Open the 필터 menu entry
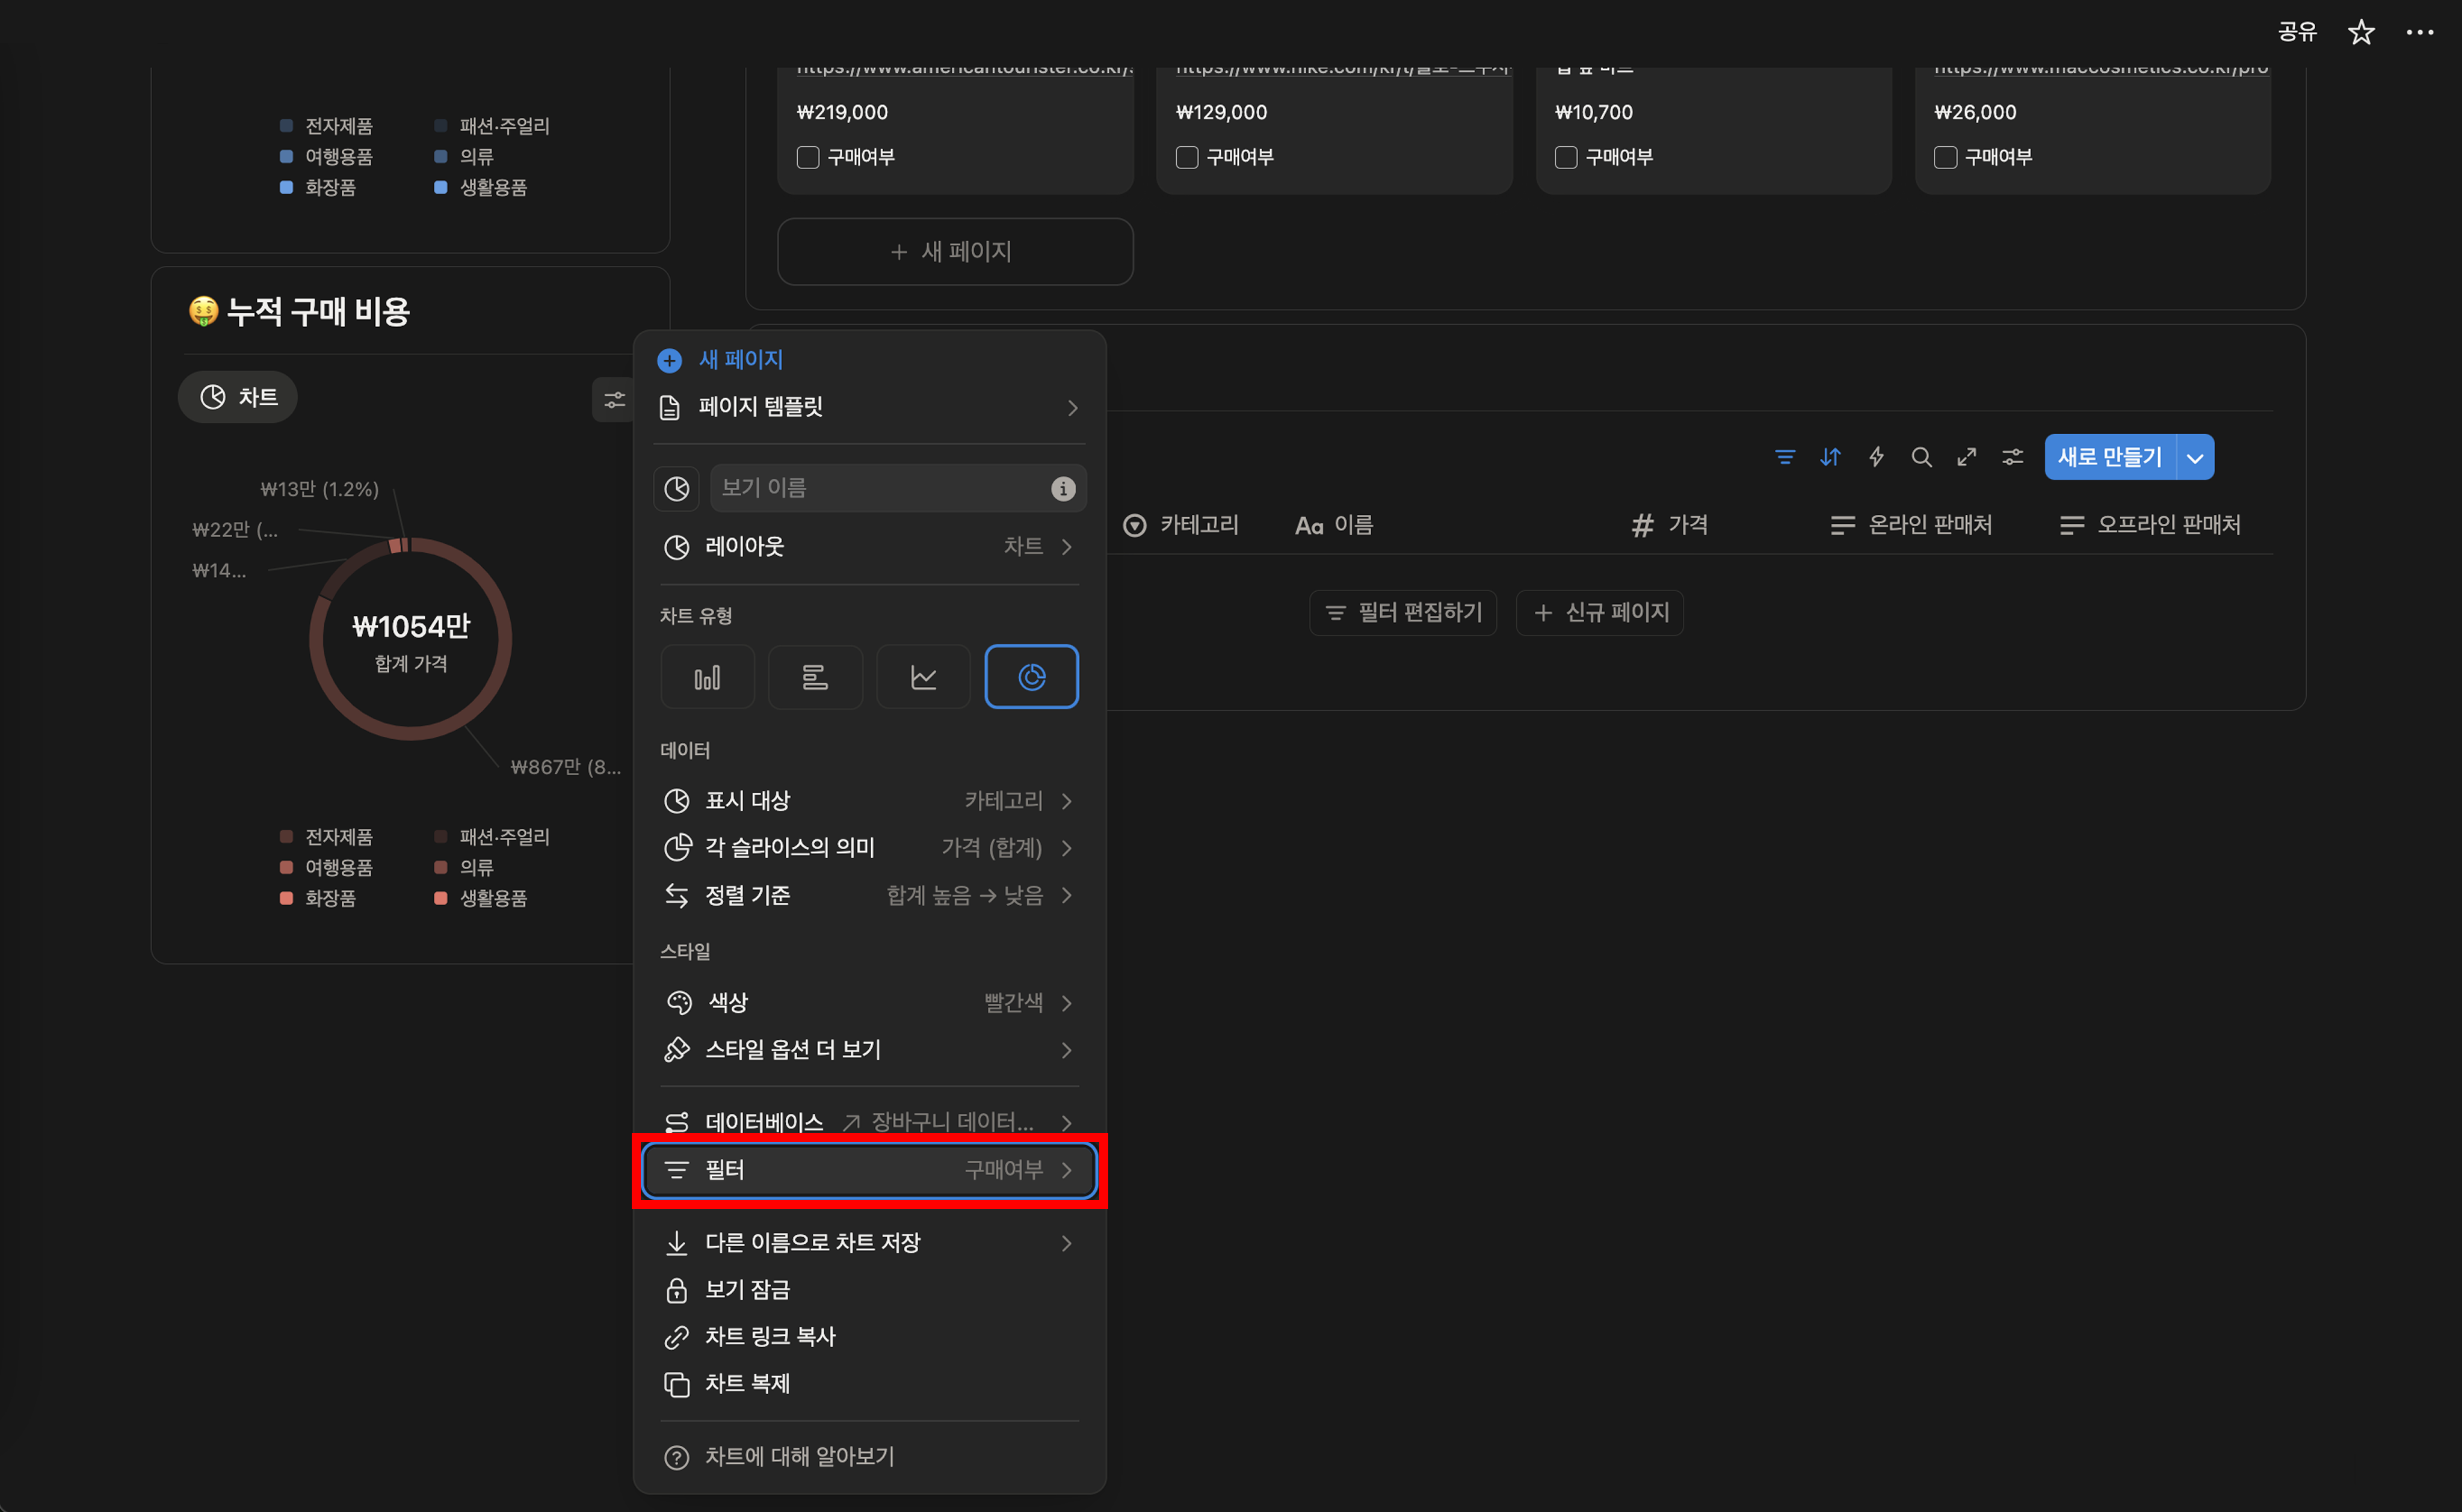The height and width of the screenshot is (1512, 2462). (868, 1169)
